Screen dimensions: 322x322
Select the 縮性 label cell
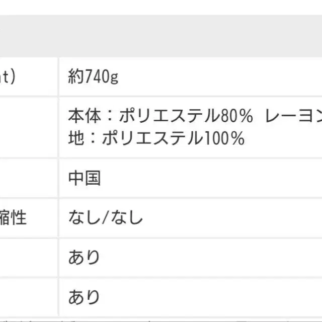[13, 218]
